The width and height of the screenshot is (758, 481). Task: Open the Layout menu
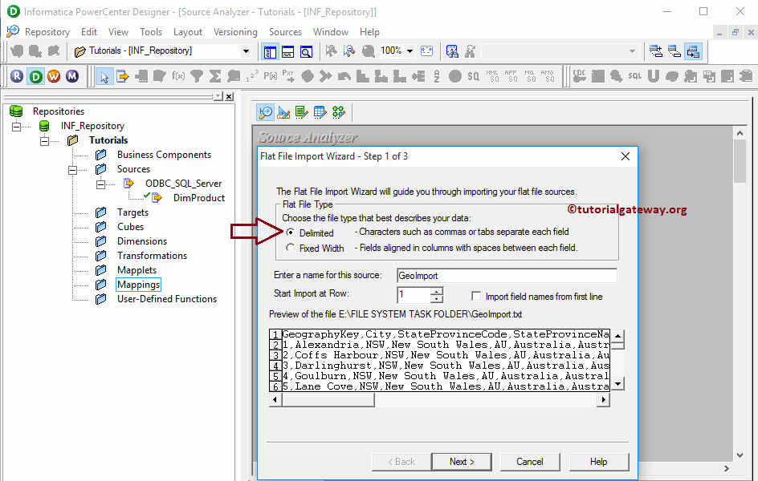[x=188, y=32]
